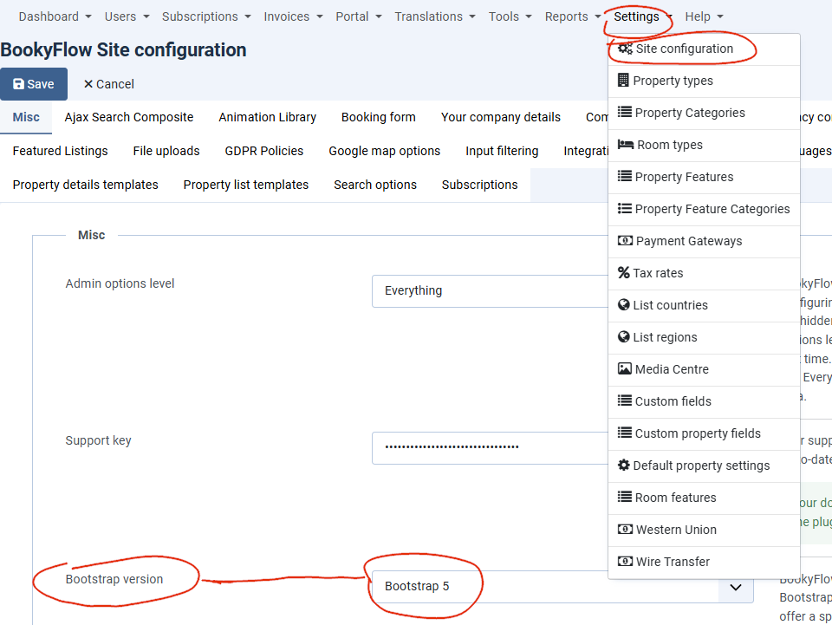832x625 pixels.
Task: Switch to the Misc tab
Action: 26,117
